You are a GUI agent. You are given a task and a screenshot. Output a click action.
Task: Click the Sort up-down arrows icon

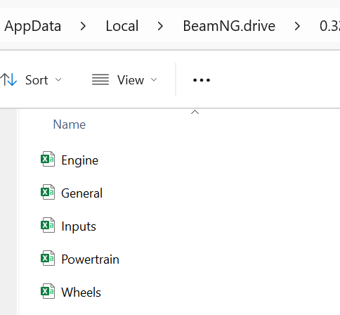coord(8,79)
